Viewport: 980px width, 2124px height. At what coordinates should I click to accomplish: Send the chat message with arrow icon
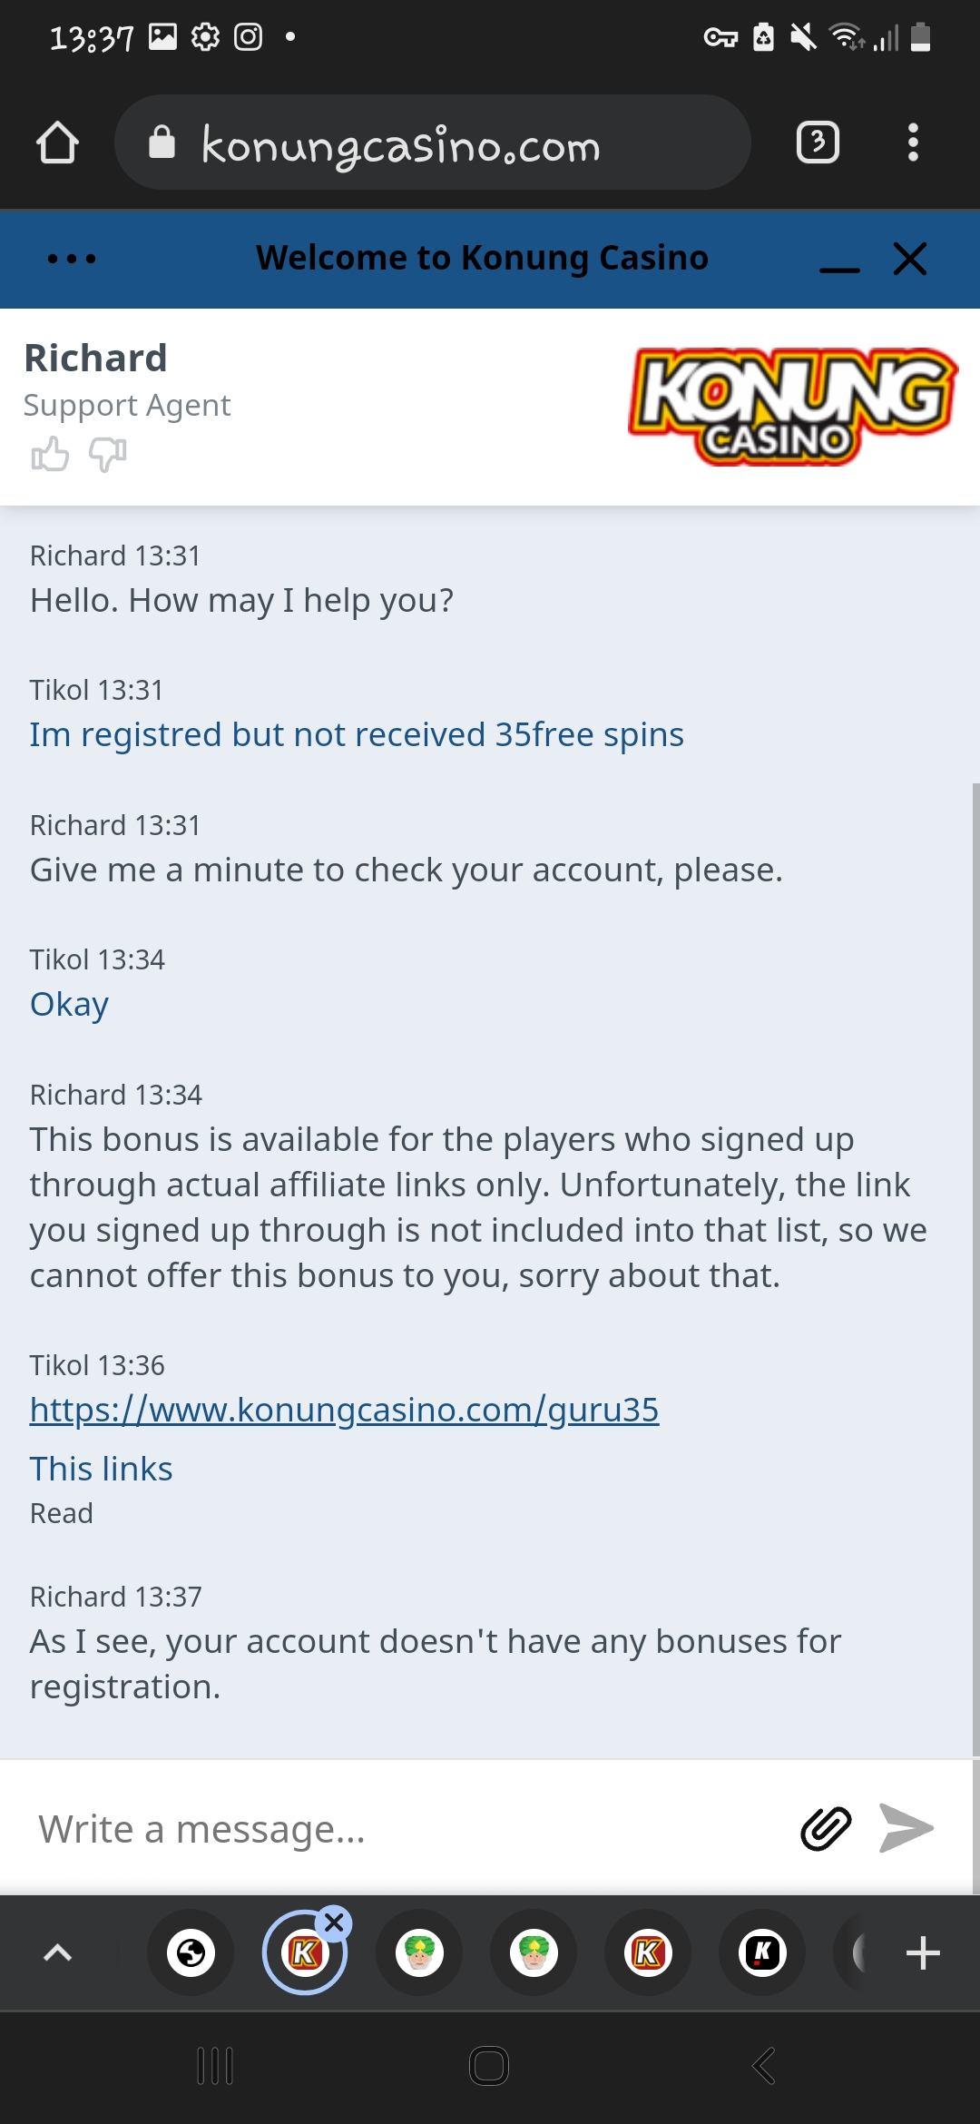tap(906, 1828)
